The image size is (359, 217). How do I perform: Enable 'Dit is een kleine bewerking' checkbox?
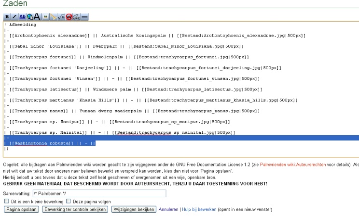click(x=6, y=201)
